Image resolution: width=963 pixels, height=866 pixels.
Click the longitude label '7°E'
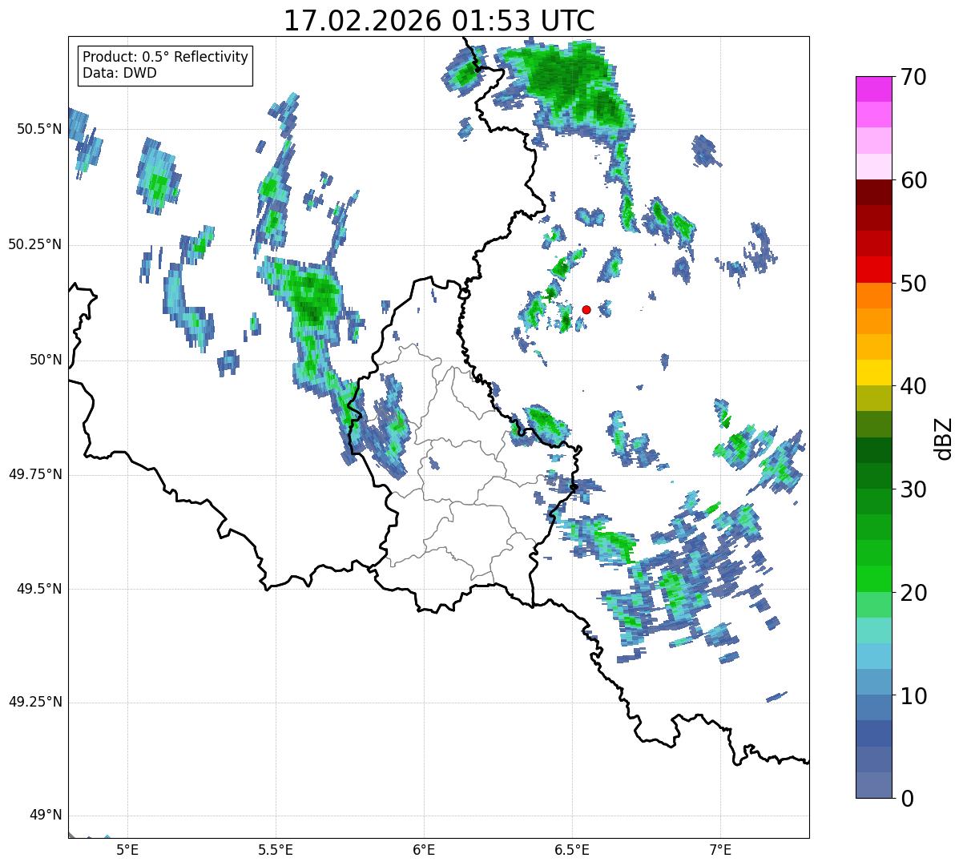[720, 849]
